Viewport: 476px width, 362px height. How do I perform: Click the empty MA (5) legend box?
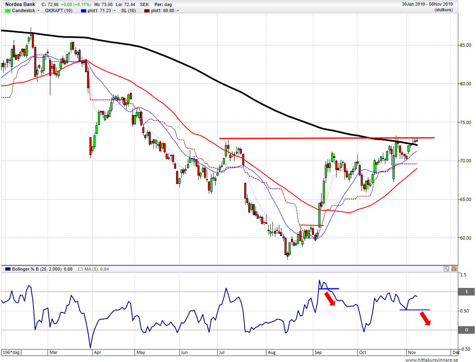(x=81, y=269)
